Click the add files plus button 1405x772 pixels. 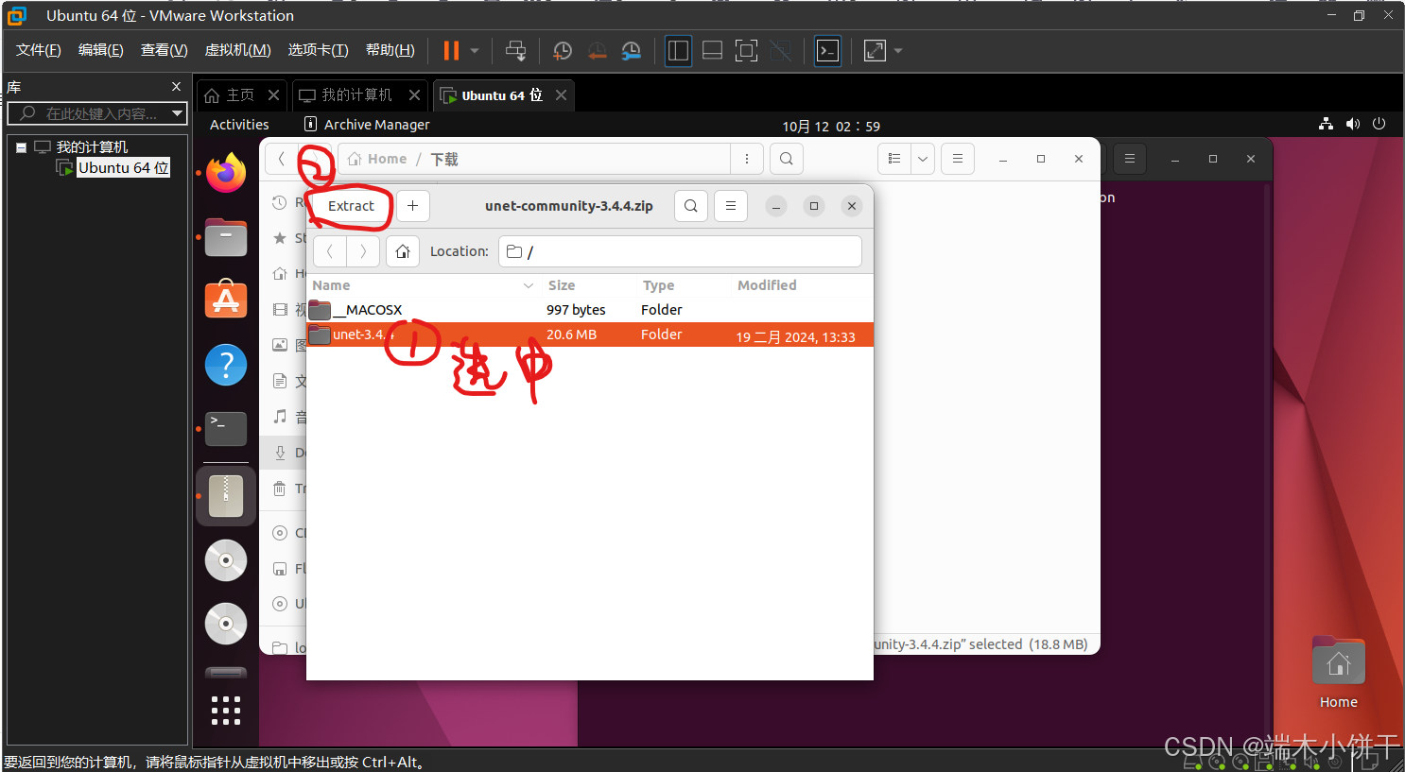click(x=412, y=206)
